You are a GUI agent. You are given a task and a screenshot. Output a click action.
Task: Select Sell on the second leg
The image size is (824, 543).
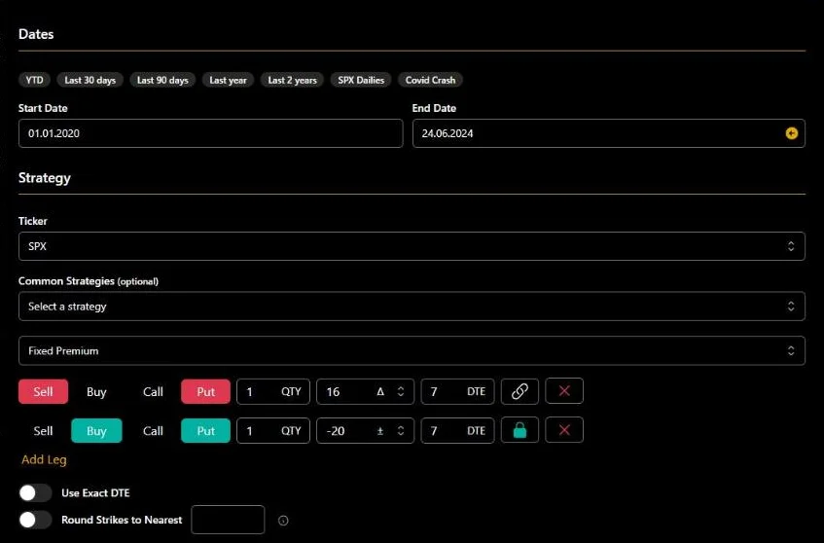(x=43, y=431)
